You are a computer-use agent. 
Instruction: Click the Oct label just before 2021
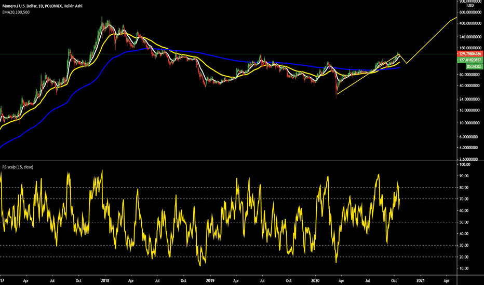point(394,281)
